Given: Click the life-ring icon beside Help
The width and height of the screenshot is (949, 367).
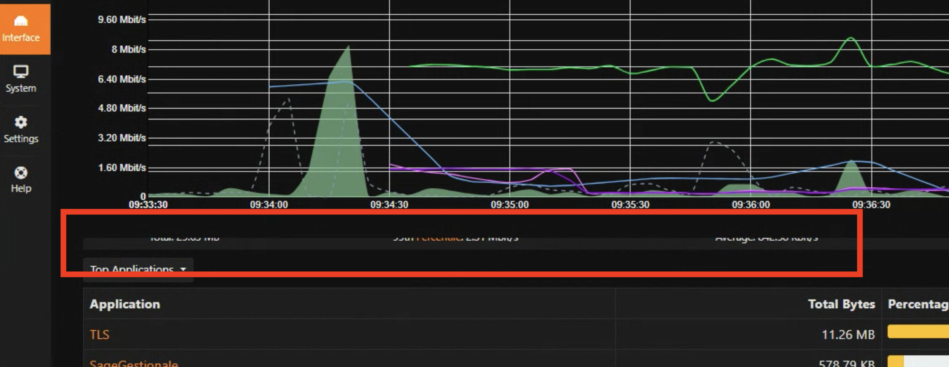Looking at the screenshot, I should click(21, 173).
